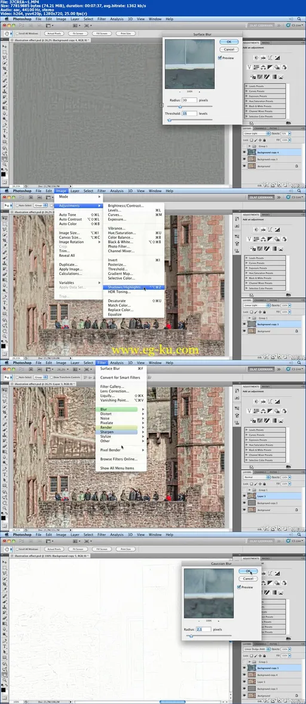Screen dimensions: 306x704
Task: Open Linear Light blend mode dropdown in Surface Blur frame
Action: [x=256, y=133]
